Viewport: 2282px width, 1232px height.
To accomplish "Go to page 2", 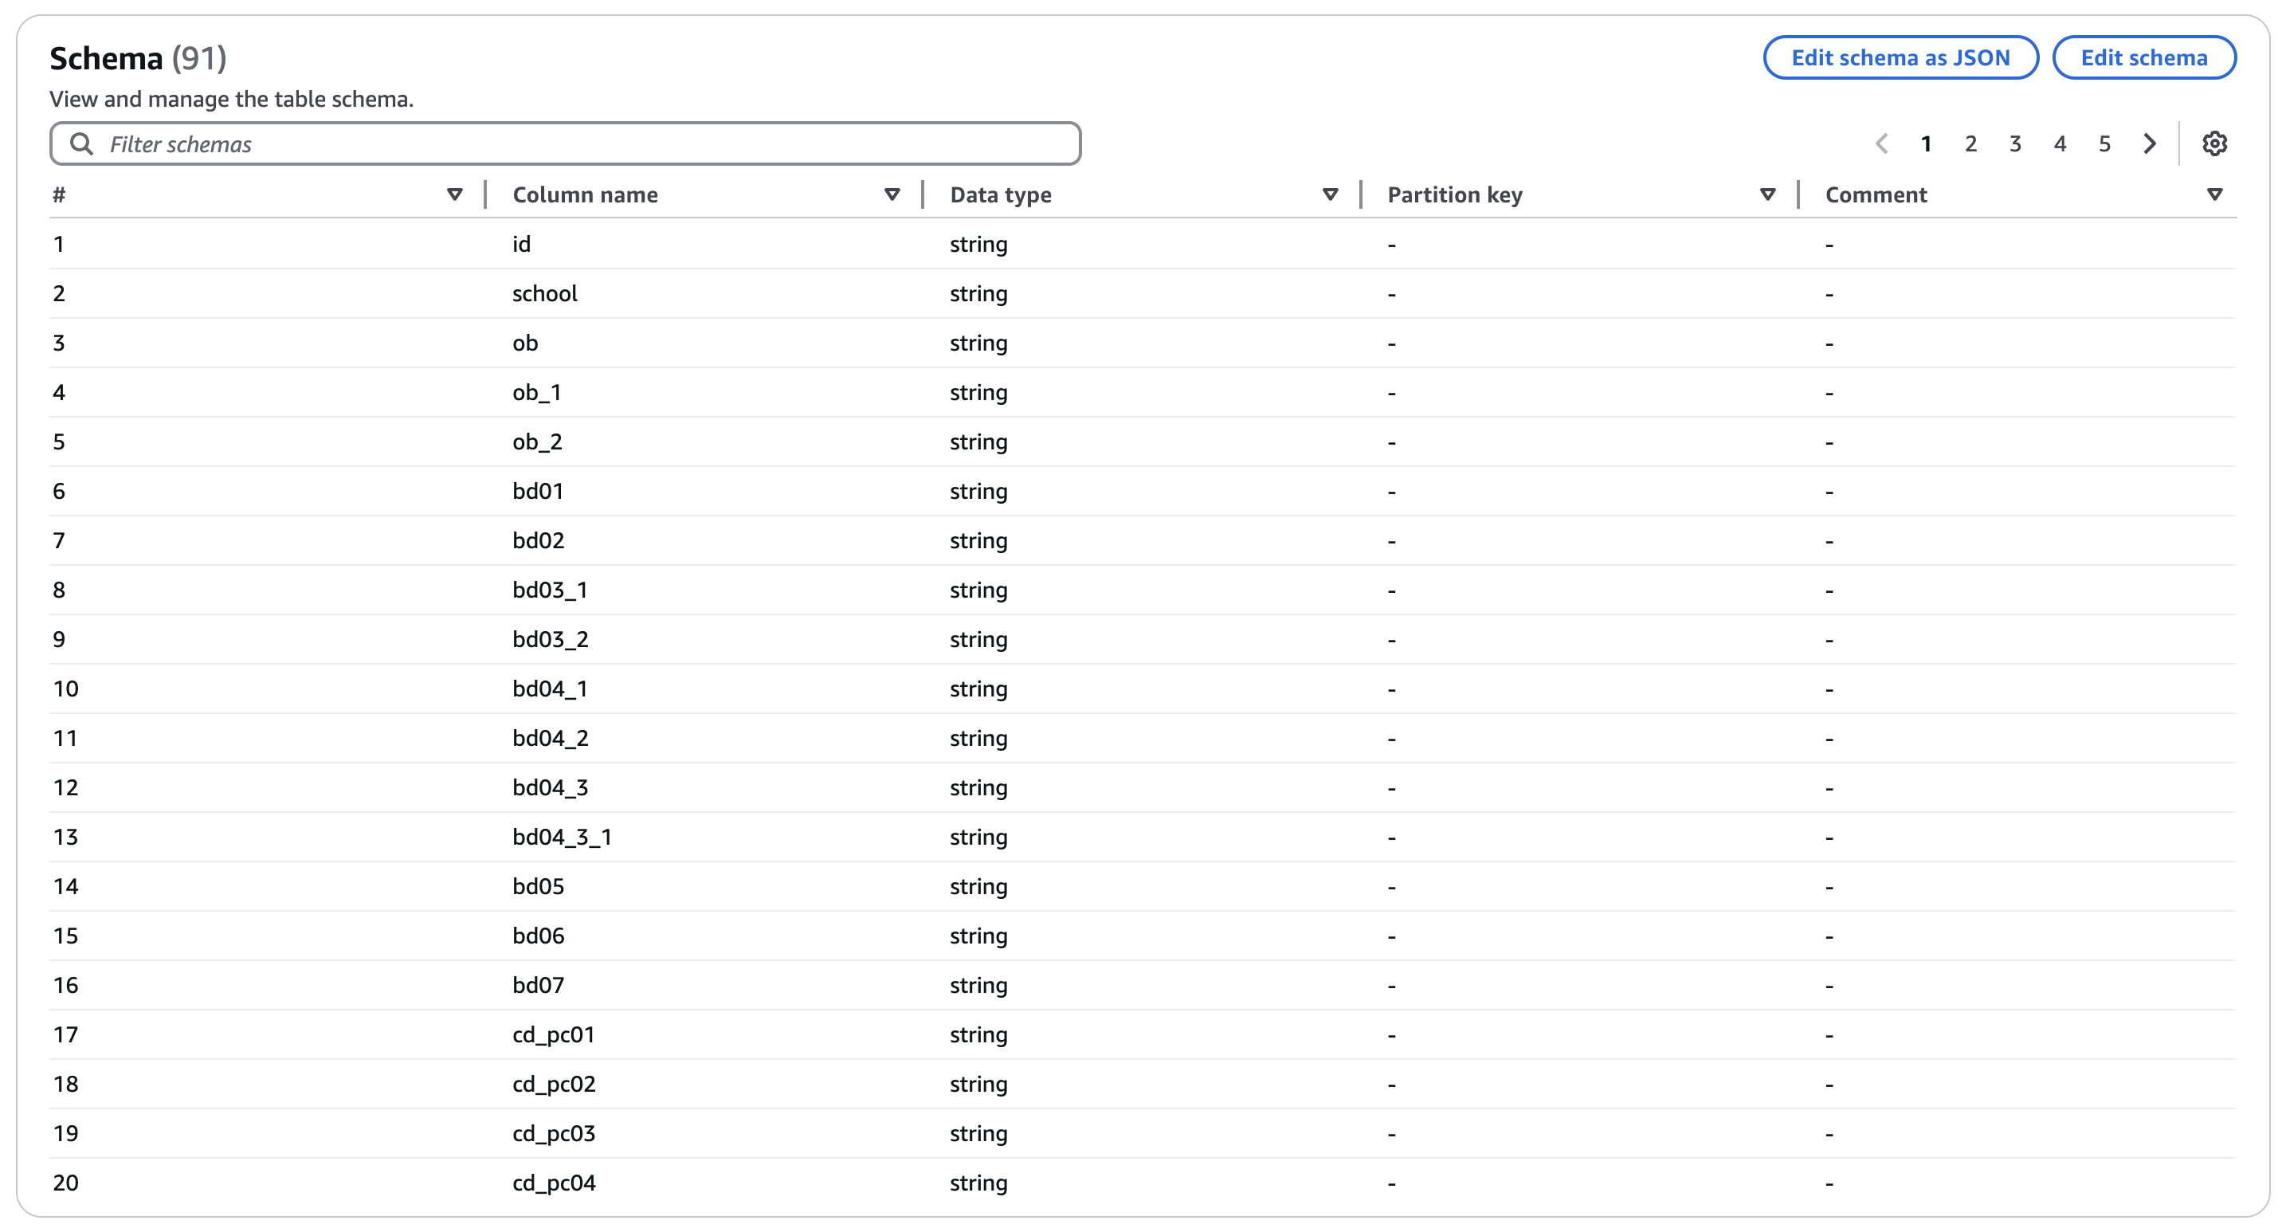I will click(1970, 143).
